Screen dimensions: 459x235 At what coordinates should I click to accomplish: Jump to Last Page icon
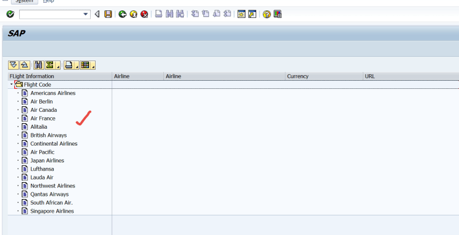point(227,14)
